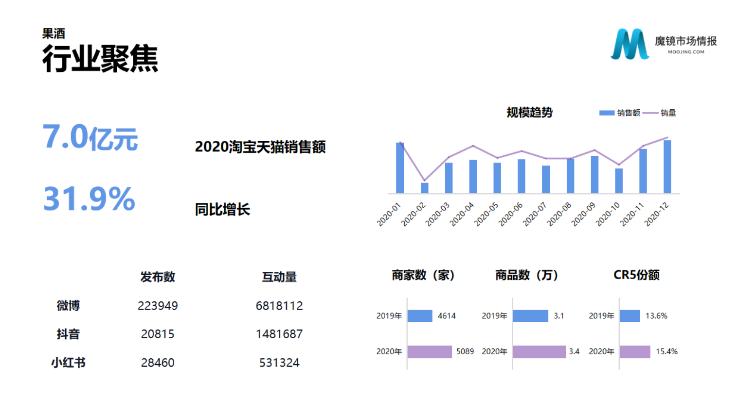Click the 31.9% growth figure
738x414 pixels.
[90, 199]
